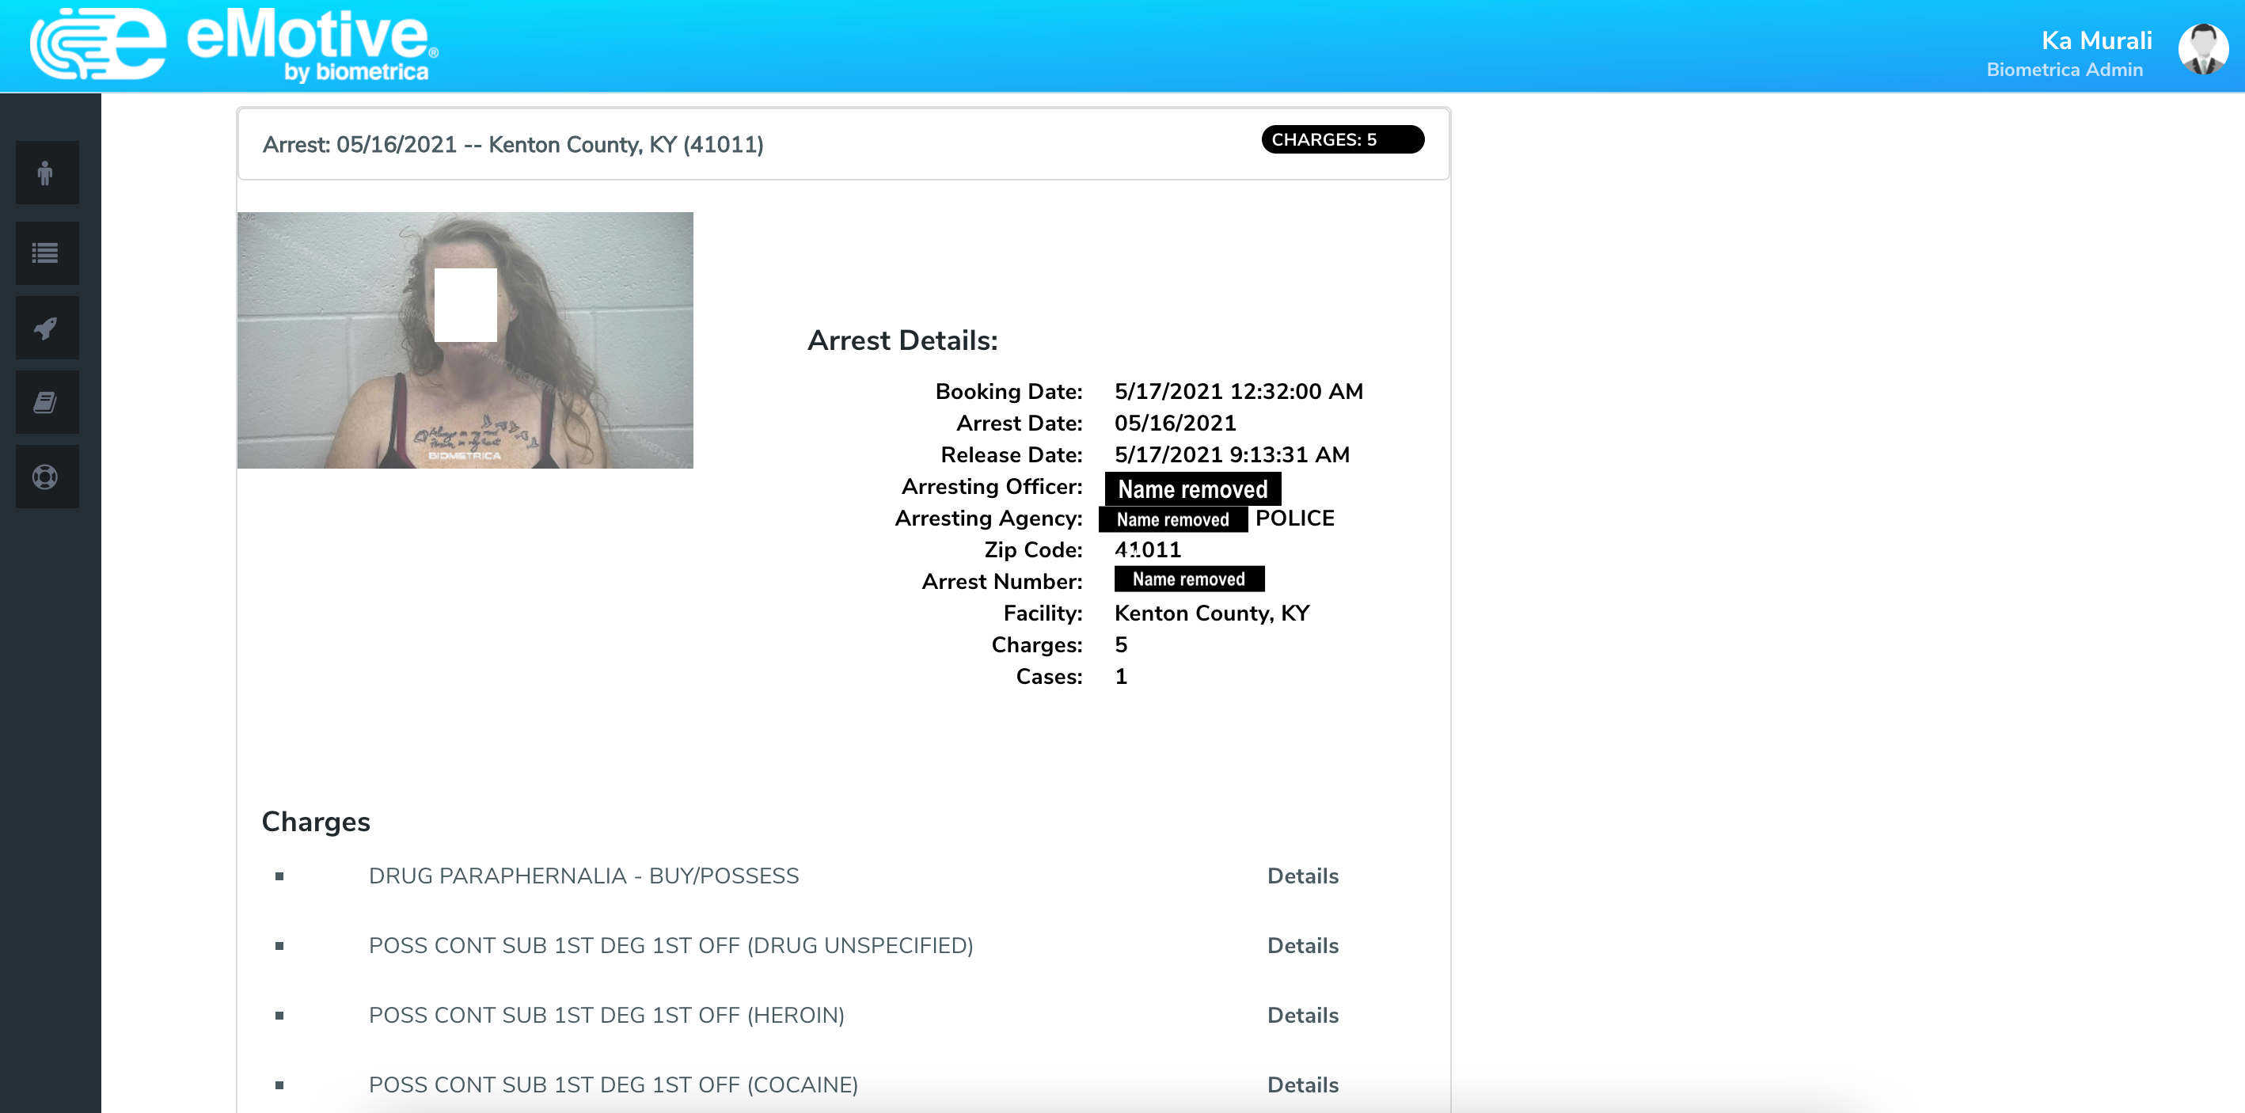
Task: Open Details for DRUG UNSPECIFIED charge
Action: tap(1302, 946)
